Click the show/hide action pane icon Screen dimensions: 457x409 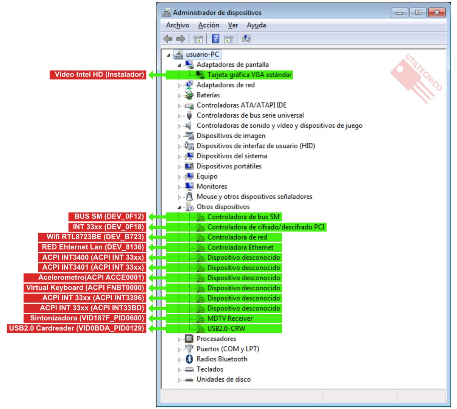pos(229,39)
